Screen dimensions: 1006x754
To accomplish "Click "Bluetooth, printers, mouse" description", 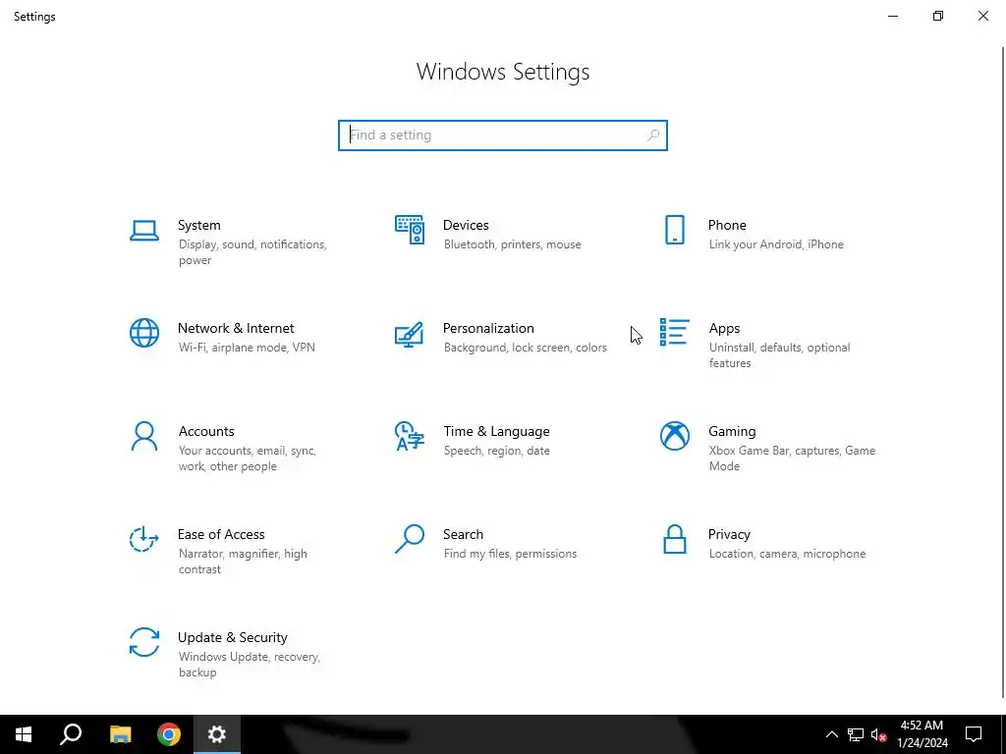I will coord(512,244).
